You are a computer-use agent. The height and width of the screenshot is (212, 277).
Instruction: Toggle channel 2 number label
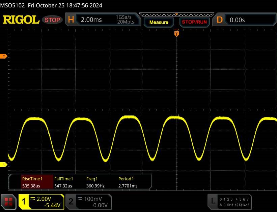(x=71, y=202)
